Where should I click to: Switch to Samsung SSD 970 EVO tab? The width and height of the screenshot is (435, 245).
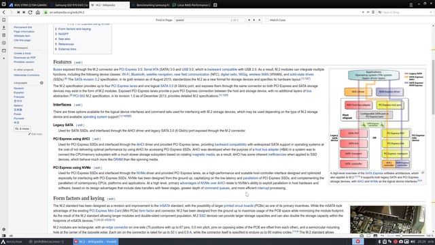tap(69, 5)
